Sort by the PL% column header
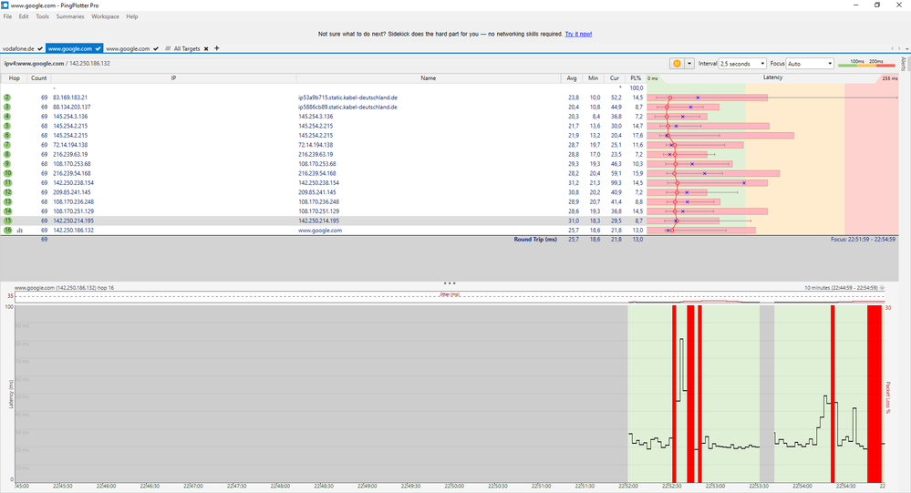The image size is (911, 493). [636, 77]
